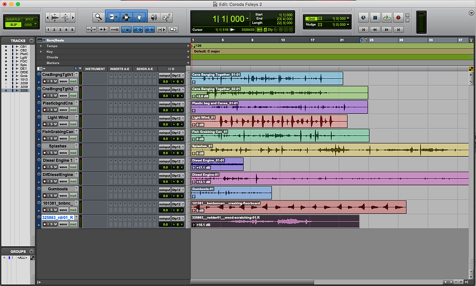Record-enable the Gumboots track
Screen dimensions: 476x286
[x=44, y=195]
